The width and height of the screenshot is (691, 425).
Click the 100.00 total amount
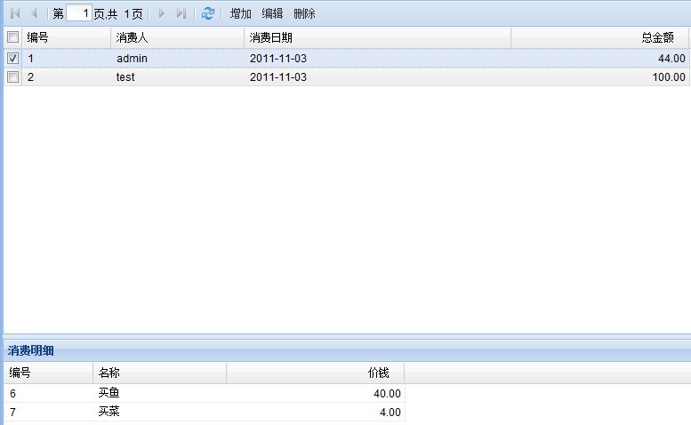point(669,77)
